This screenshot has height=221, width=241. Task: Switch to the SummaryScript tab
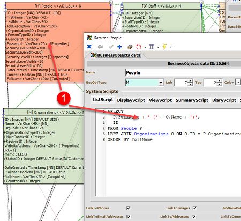192,100
